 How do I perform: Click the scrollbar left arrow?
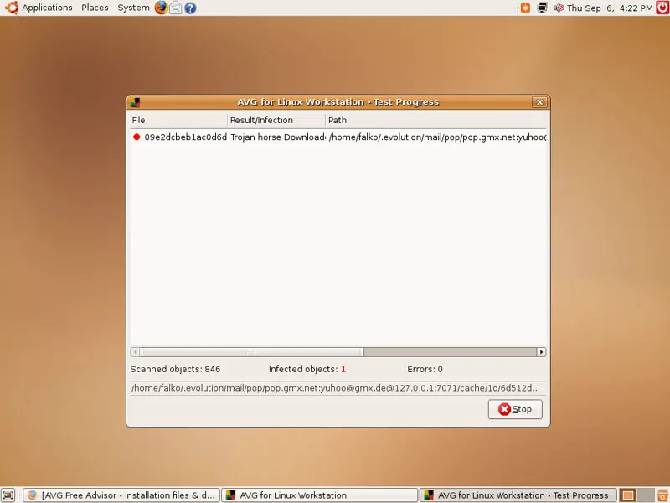click(135, 352)
